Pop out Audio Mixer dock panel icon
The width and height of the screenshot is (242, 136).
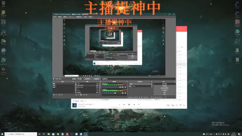coord(127,82)
